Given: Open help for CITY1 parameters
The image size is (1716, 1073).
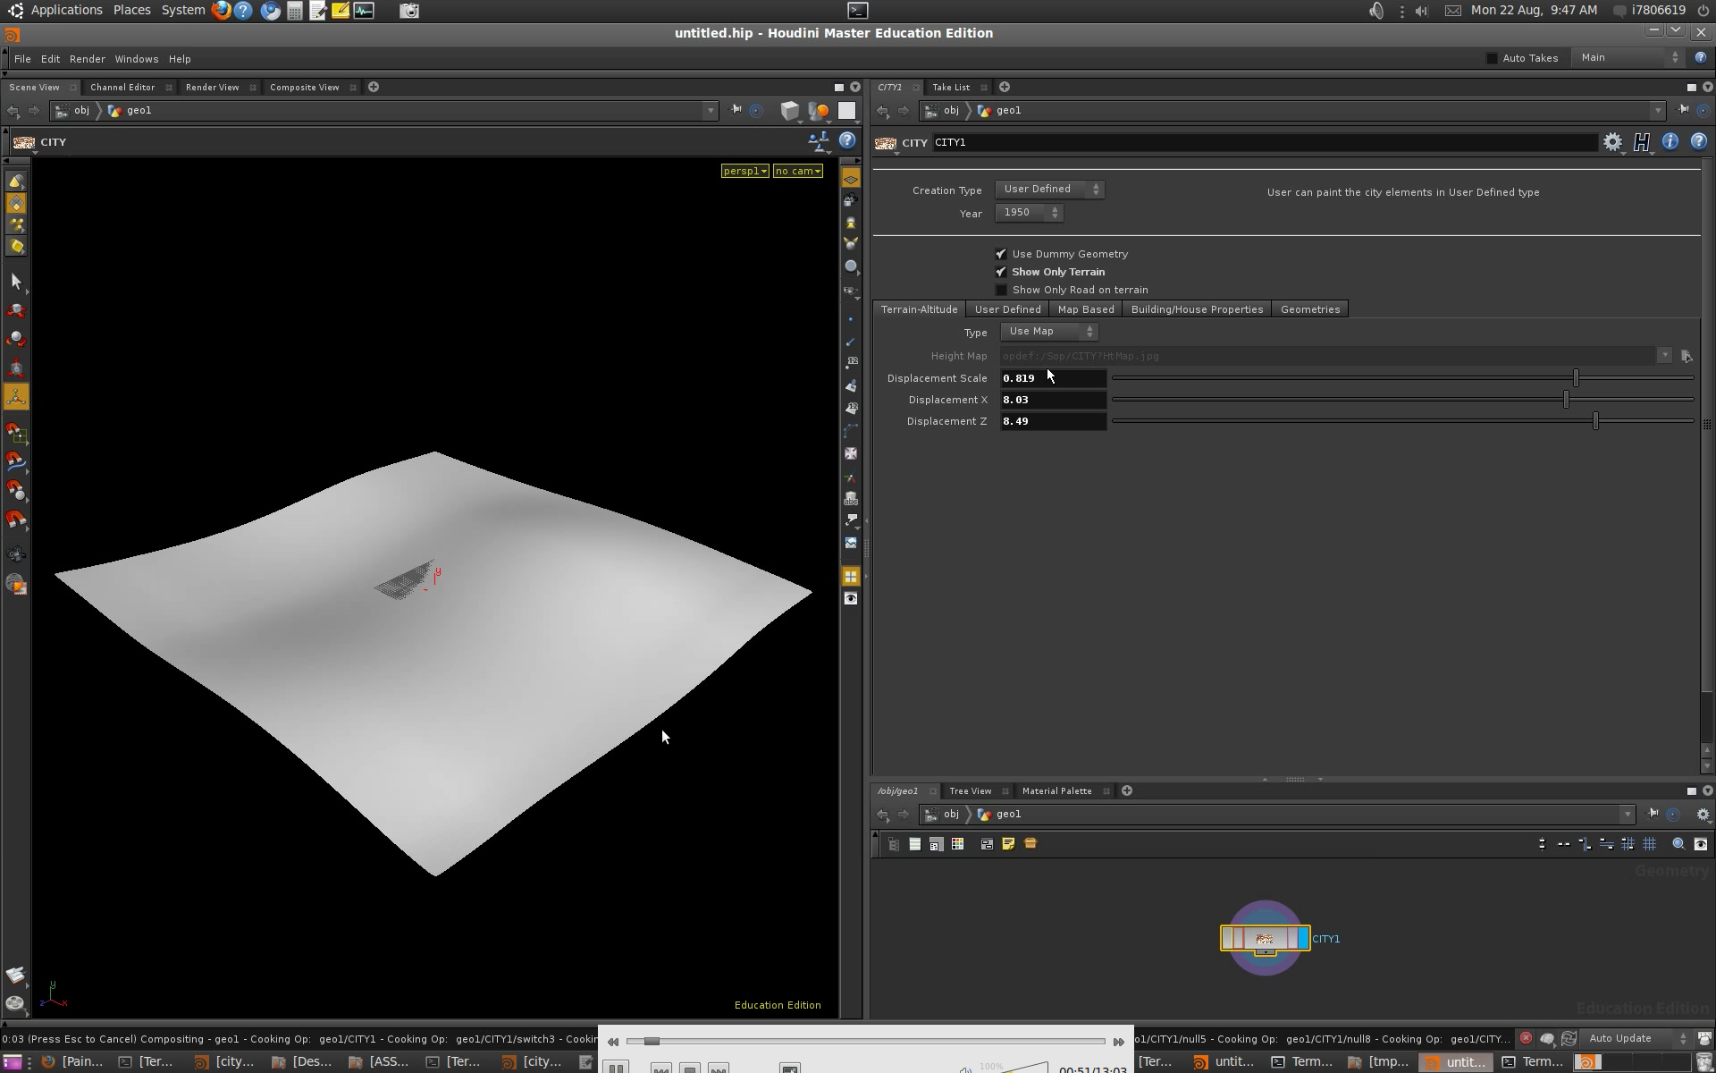Looking at the screenshot, I should point(1699,141).
